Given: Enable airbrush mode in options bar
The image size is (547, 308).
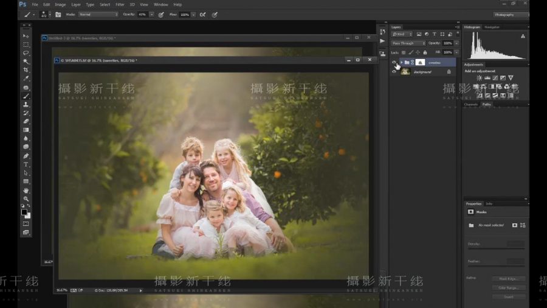Looking at the screenshot, I should coord(202,15).
